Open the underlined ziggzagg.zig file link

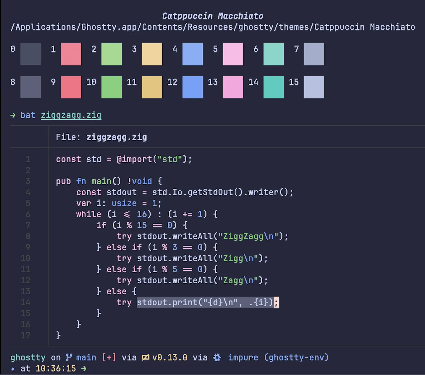click(x=71, y=115)
